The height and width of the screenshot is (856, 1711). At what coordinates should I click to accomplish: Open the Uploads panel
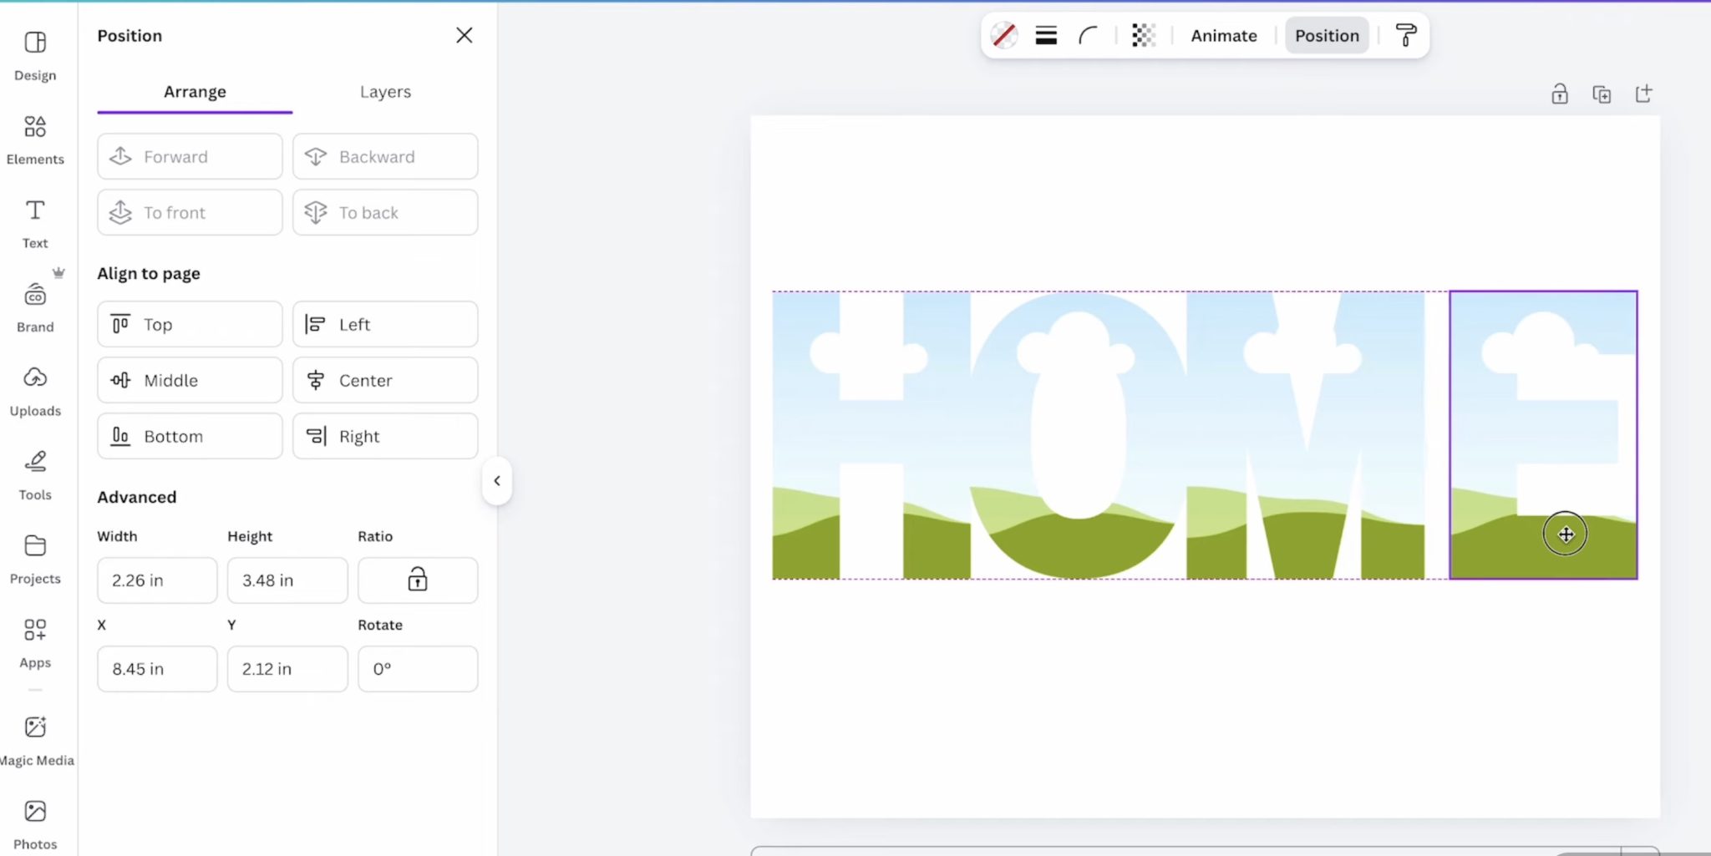34,388
